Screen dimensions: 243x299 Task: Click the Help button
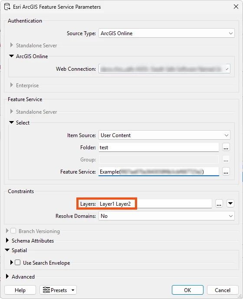click(20, 290)
